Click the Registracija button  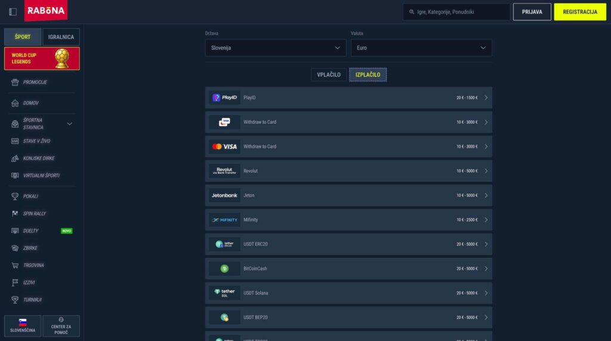580,12
